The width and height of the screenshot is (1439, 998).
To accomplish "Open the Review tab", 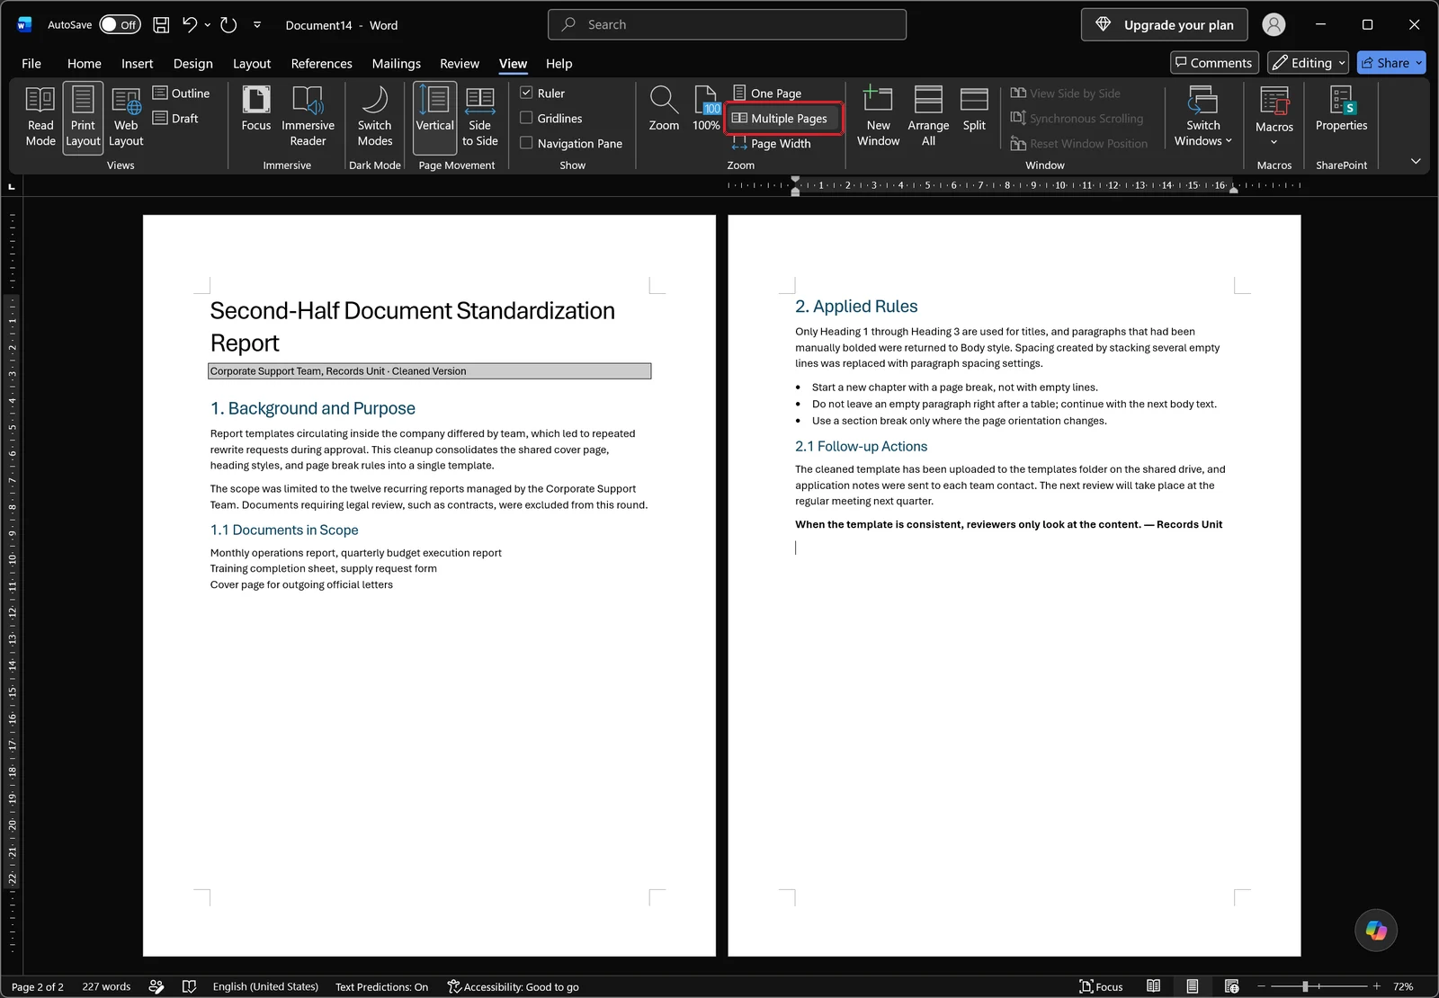I will pos(460,64).
